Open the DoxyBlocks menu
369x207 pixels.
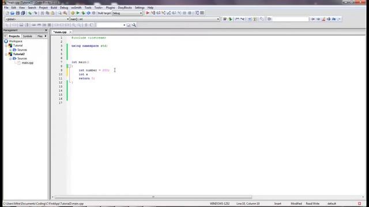125,7
